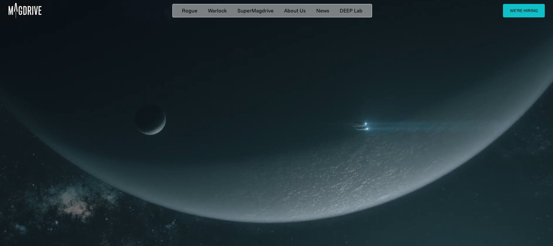Click the faint star cluster at bottom-left corner
This screenshot has width=553, height=246.
coord(20,228)
